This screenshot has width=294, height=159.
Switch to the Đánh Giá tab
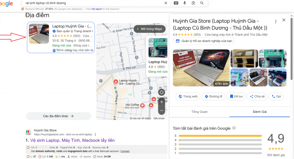259,112
